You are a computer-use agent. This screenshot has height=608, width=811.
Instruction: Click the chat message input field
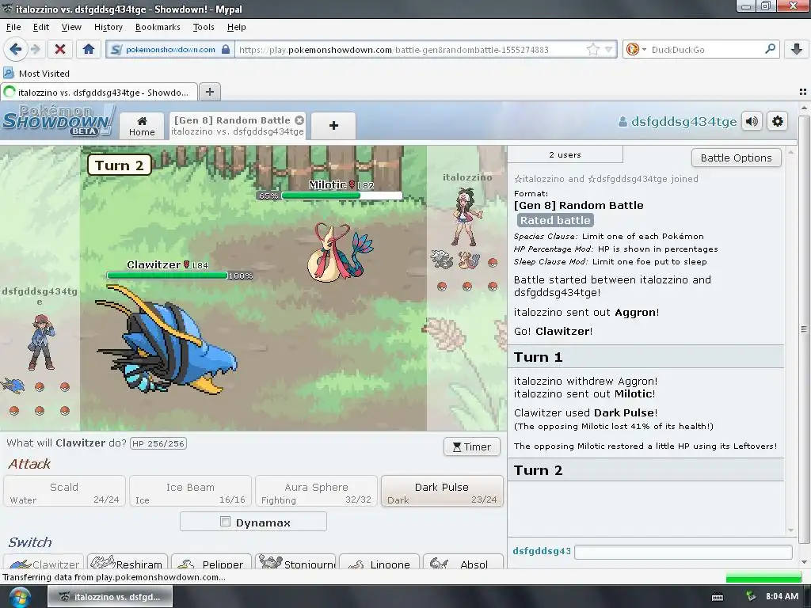click(683, 552)
